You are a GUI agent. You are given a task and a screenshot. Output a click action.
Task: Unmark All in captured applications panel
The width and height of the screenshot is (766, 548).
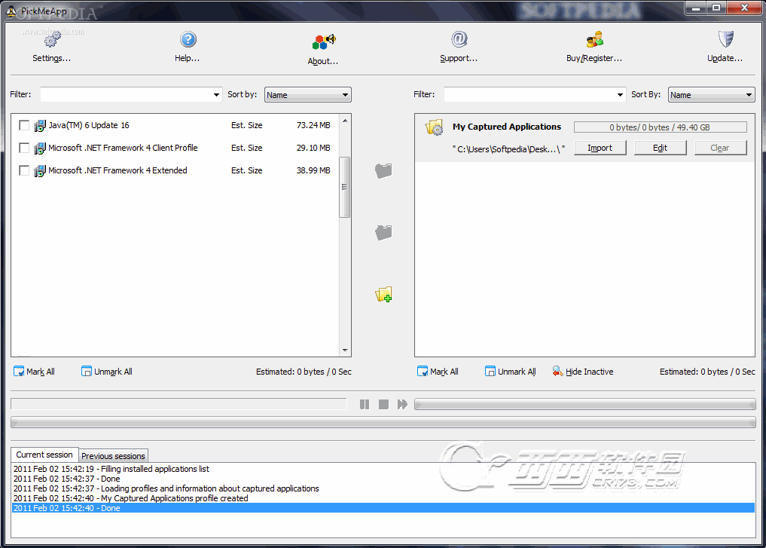[511, 372]
